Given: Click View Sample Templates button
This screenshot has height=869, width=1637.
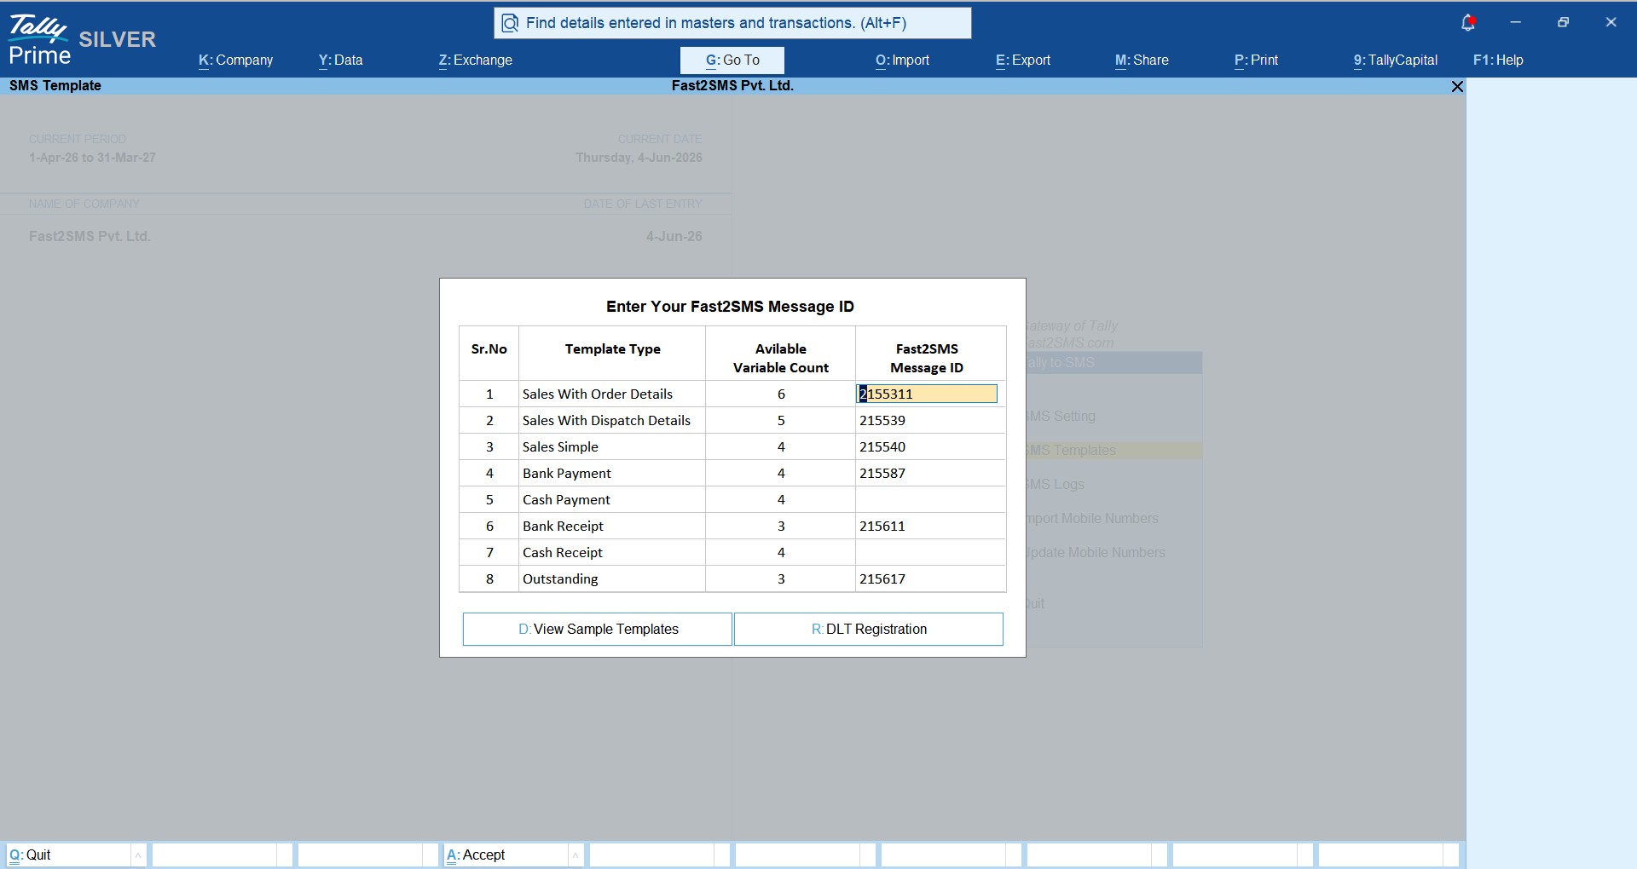Looking at the screenshot, I should 598,629.
